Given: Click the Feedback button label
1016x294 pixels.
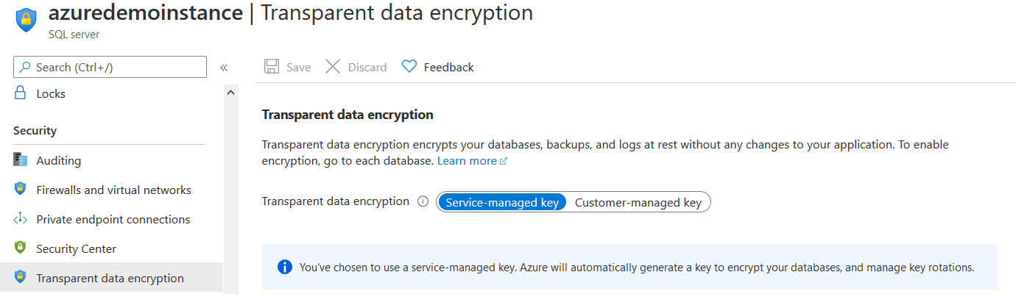Looking at the screenshot, I should (x=448, y=67).
